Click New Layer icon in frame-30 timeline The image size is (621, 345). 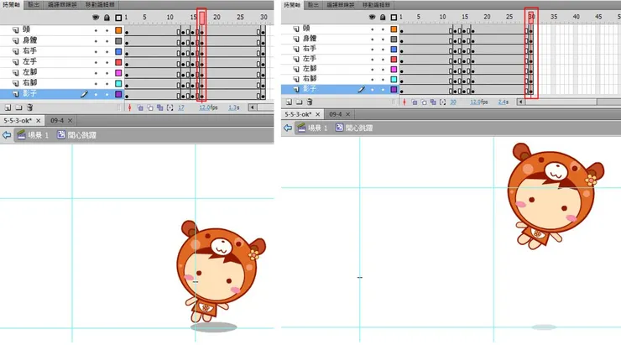click(x=289, y=102)
